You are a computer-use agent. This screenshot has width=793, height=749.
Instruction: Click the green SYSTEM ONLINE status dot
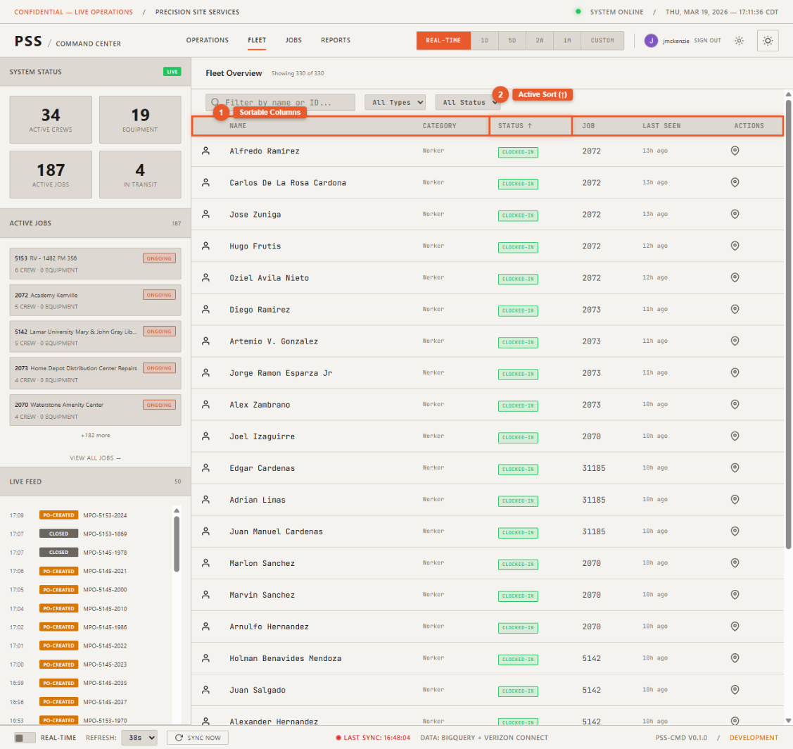tap(577, 12)
